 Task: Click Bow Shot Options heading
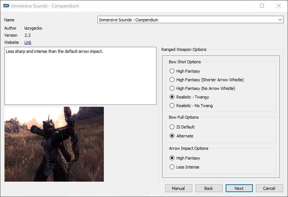(x=185, y=62)
